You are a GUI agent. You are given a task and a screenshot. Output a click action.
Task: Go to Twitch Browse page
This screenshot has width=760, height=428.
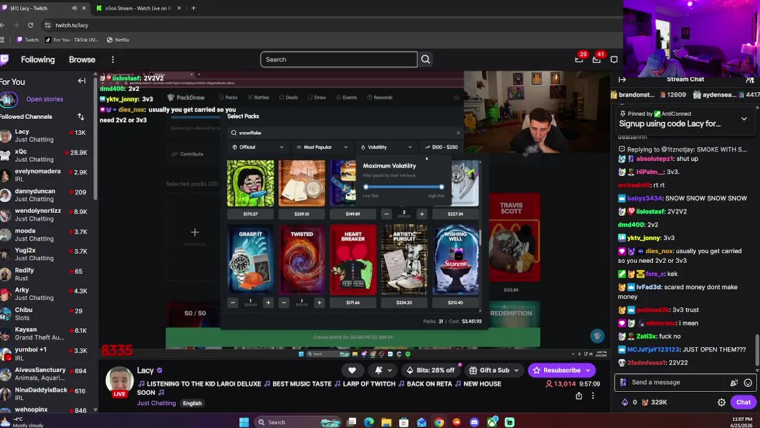pyautogui.click(x=82, y=59)
